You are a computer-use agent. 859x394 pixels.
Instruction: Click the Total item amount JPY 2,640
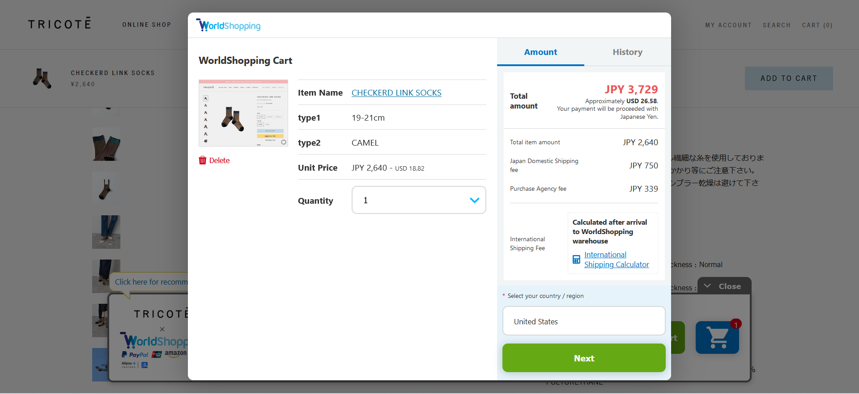(640, 143)
